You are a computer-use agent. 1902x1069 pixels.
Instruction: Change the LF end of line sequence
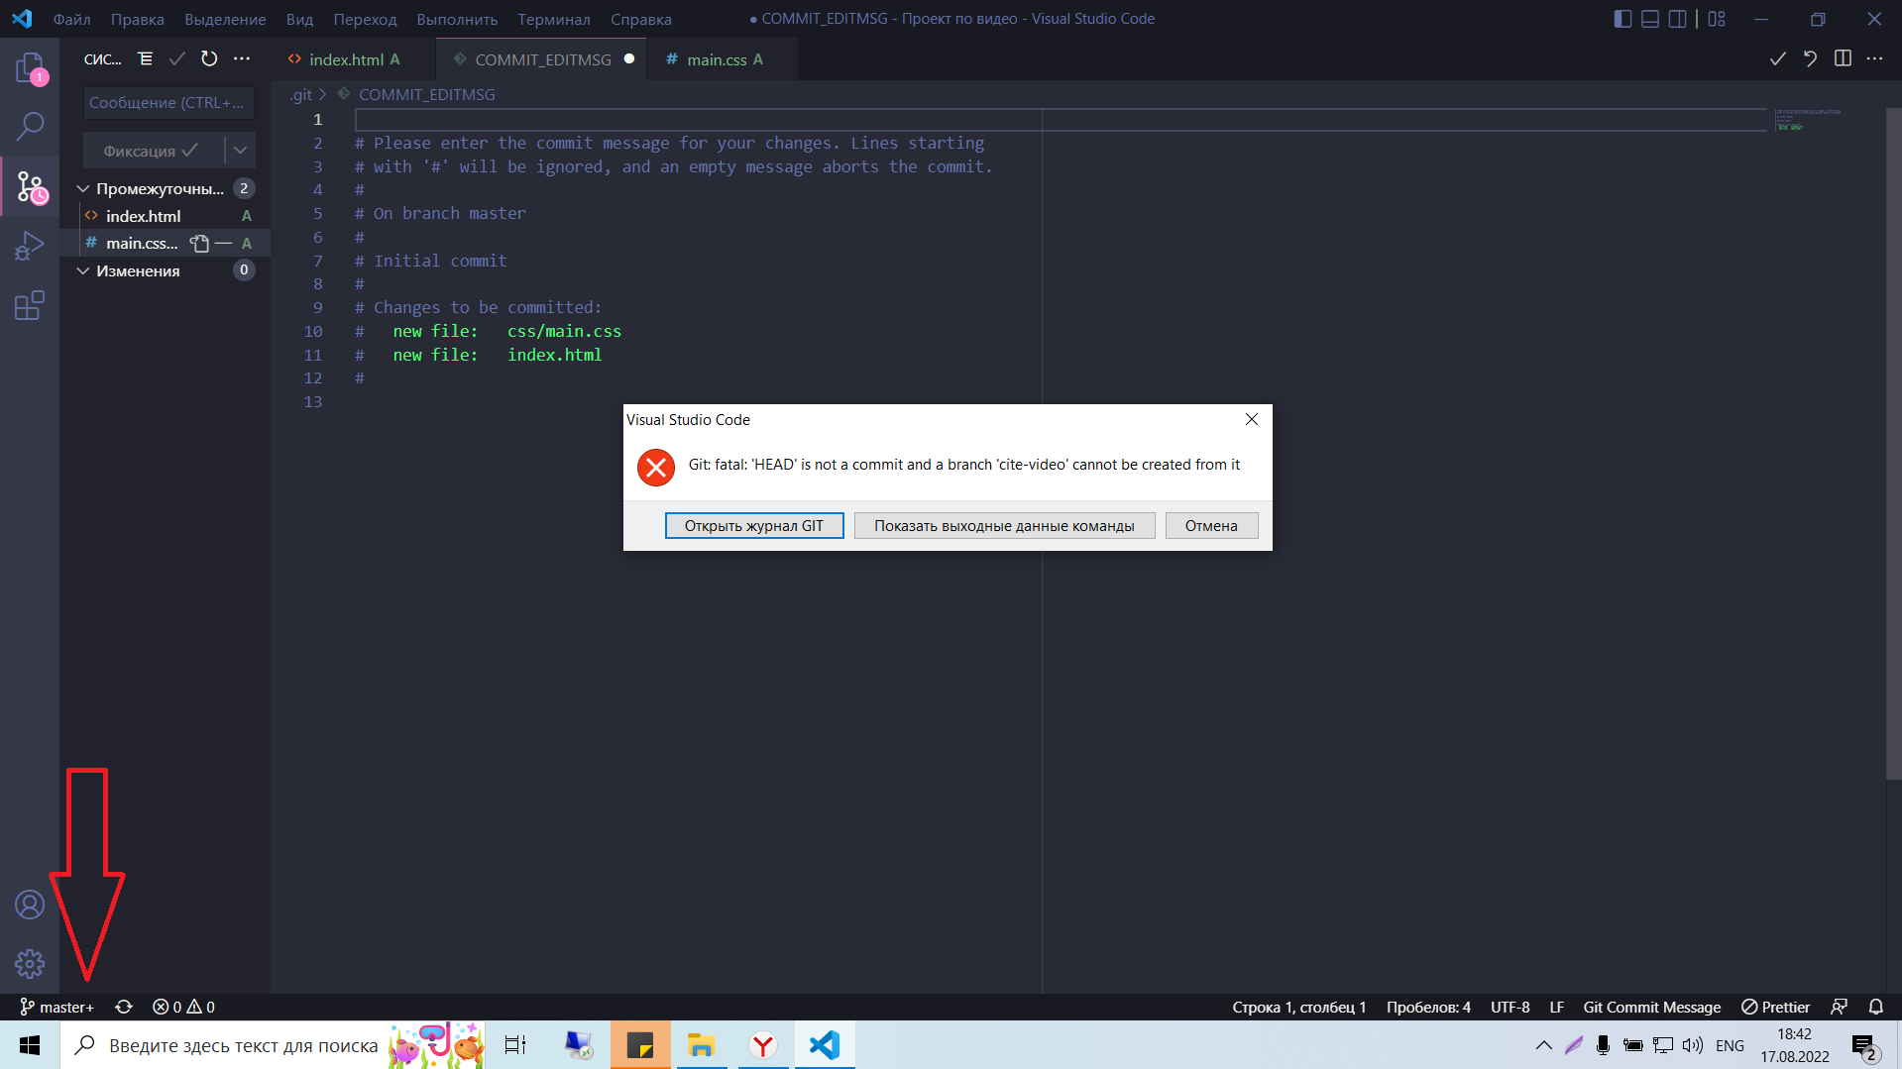click(1556, 1007)
